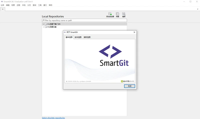This screenshot has width=200, height=119.
Task: Switch to the 授权信息 tab
Action: coord(87,37)
